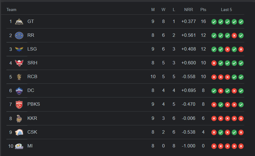Screen dimensions: 255x156
Task: Click the MI team logo
Action: click(19, 146)
